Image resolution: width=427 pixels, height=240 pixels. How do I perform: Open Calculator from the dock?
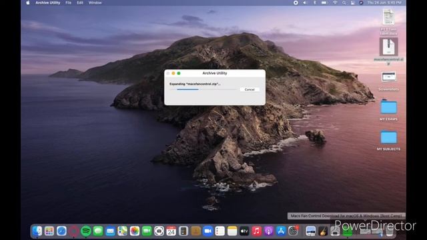(x=183, y=231)
